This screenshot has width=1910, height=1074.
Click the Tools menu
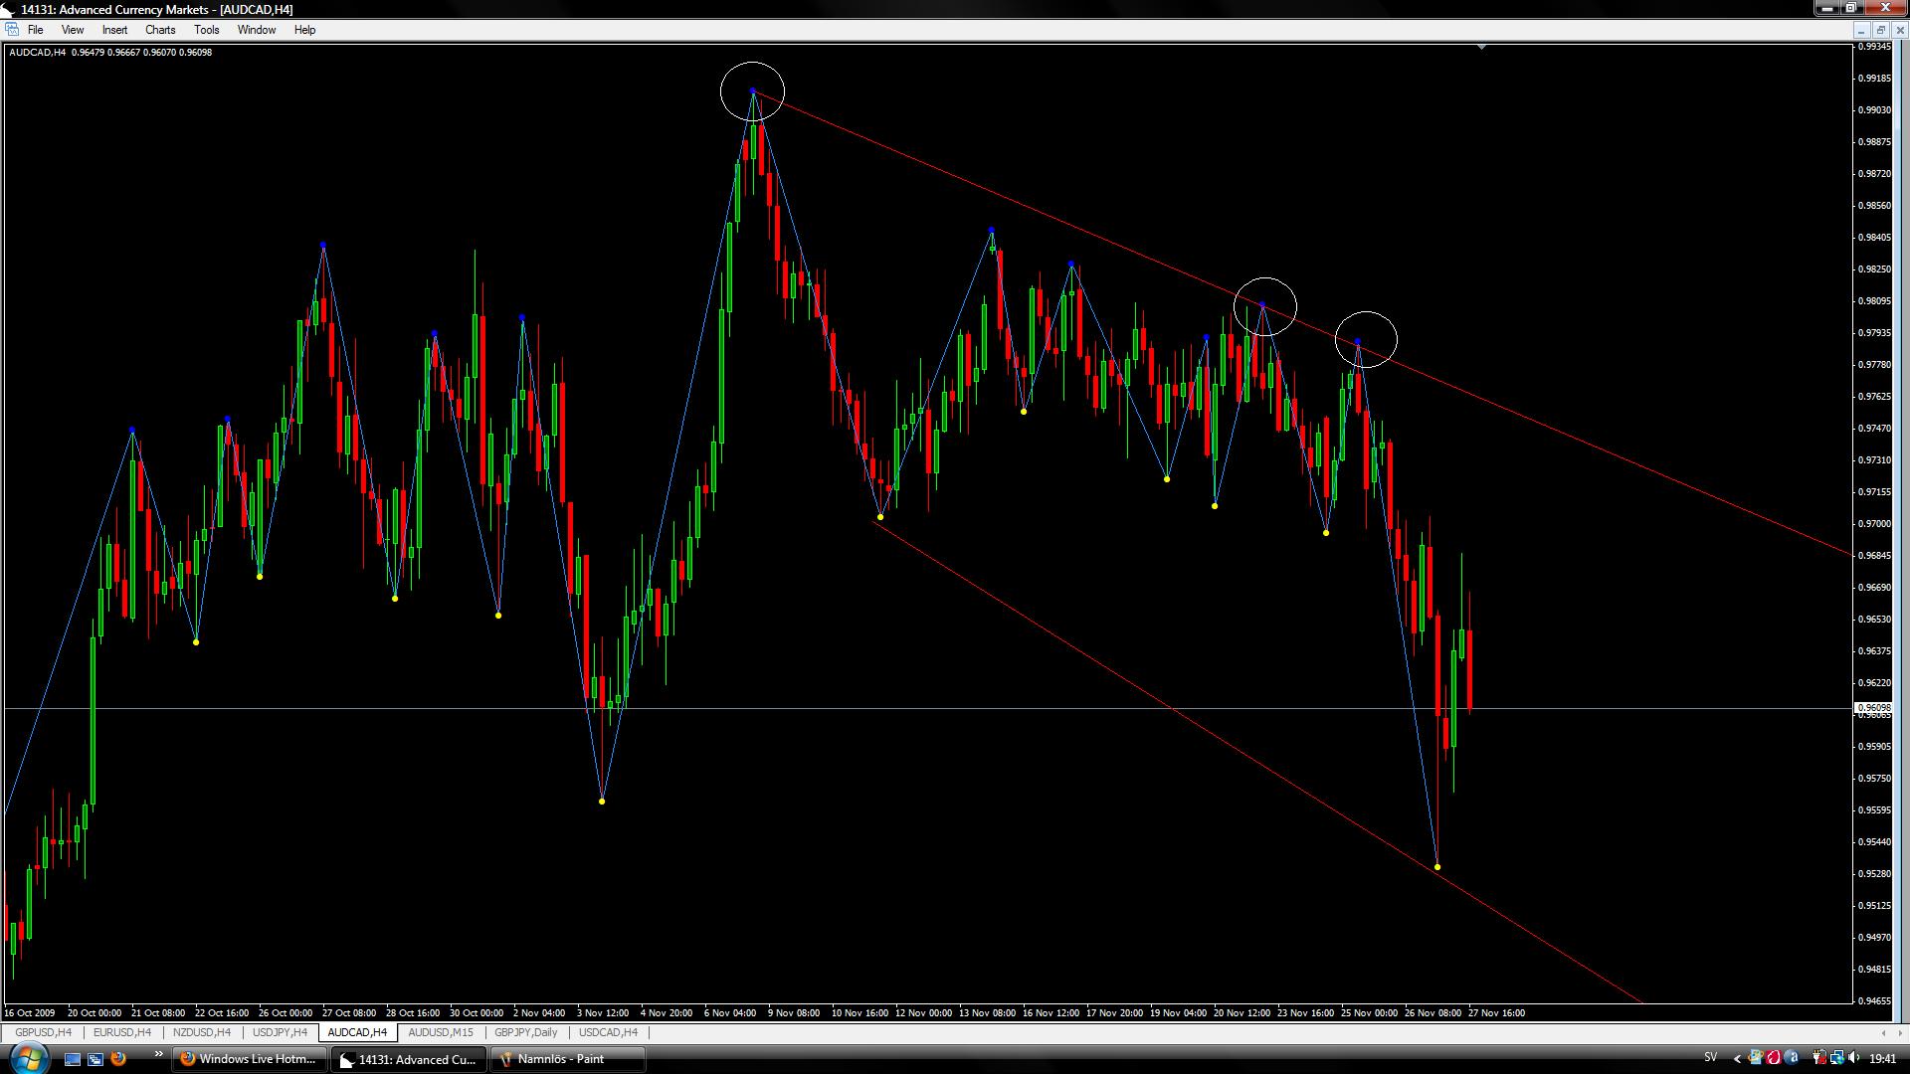click(x=206, y=30)
